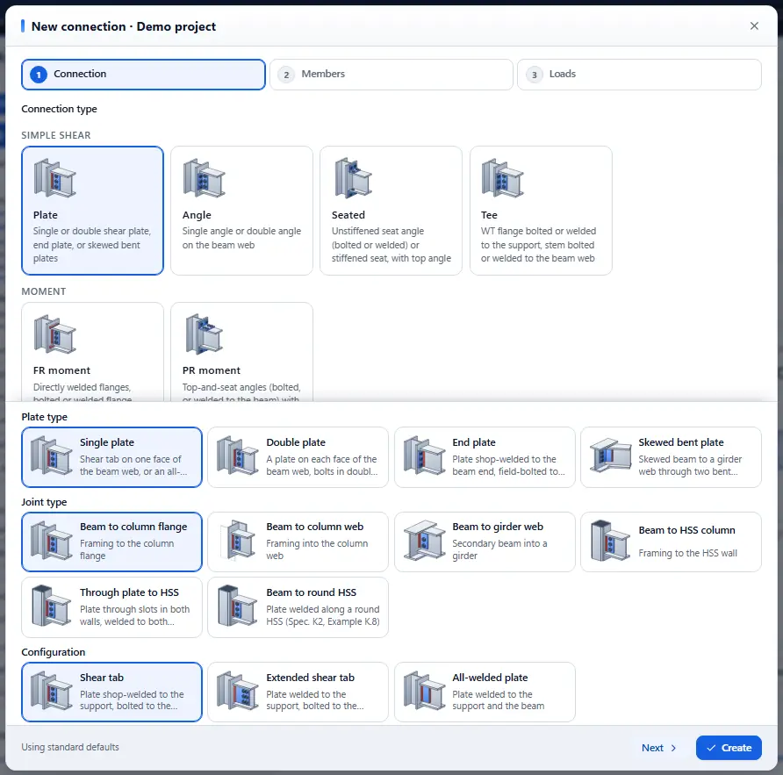Select the Angle connection icon
Image resolution: width=783 pixels, height=775 pixels.
click(204, 178)
